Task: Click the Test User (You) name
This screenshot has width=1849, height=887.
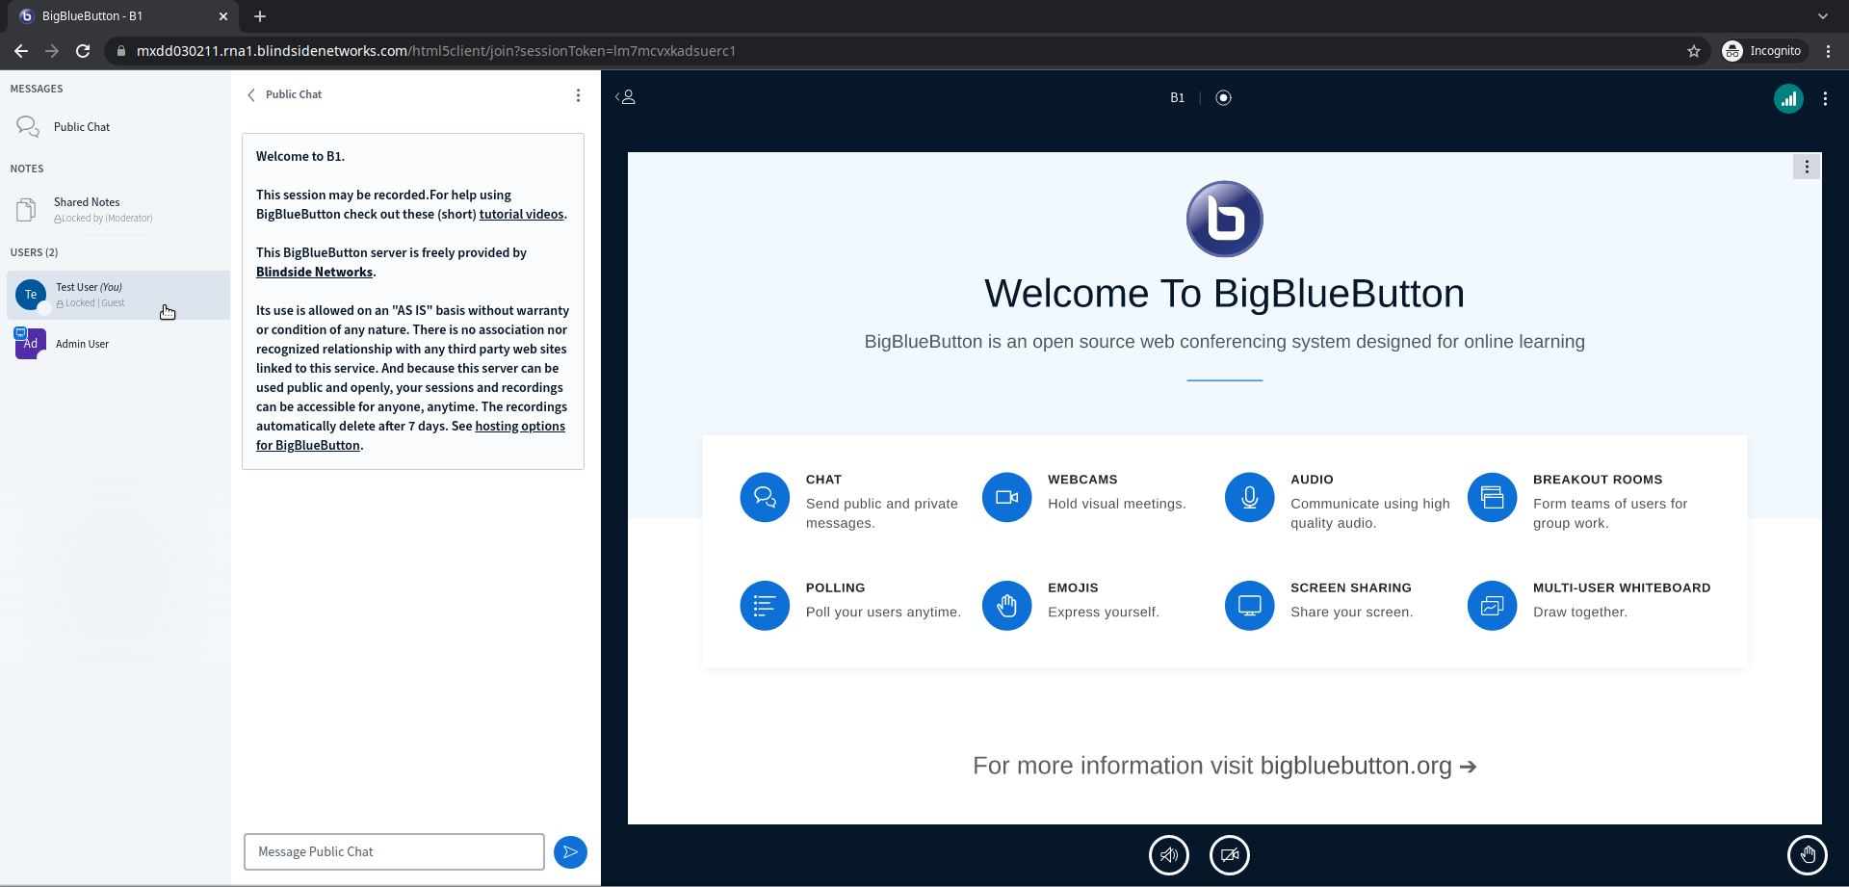Action: [x=89, y=287]
